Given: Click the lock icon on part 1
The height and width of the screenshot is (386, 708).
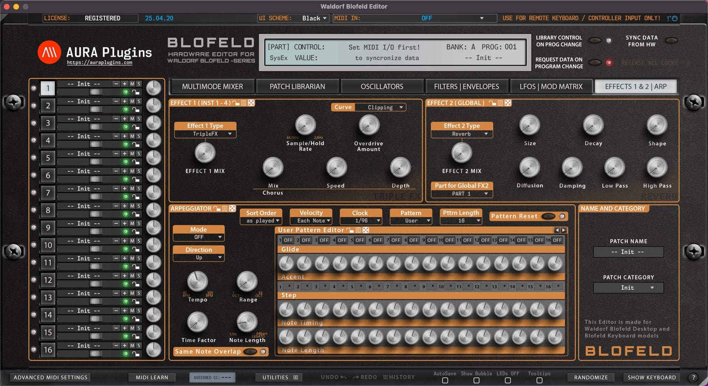Looking at the screenshot, I should 136,92.
